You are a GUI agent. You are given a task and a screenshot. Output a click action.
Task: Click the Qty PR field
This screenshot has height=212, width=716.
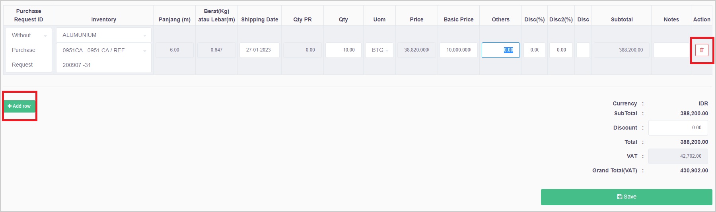[302, 50]
